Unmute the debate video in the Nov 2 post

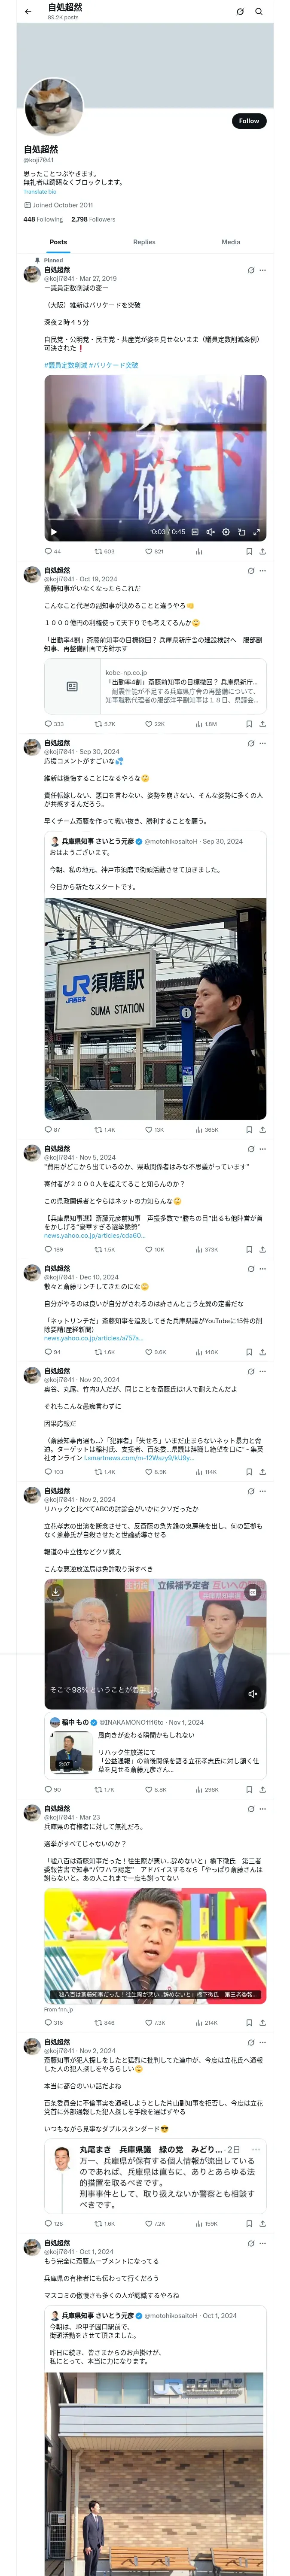(252, 1694)
